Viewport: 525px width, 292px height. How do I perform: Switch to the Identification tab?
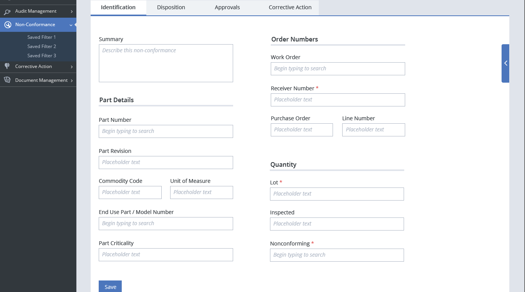118,7
